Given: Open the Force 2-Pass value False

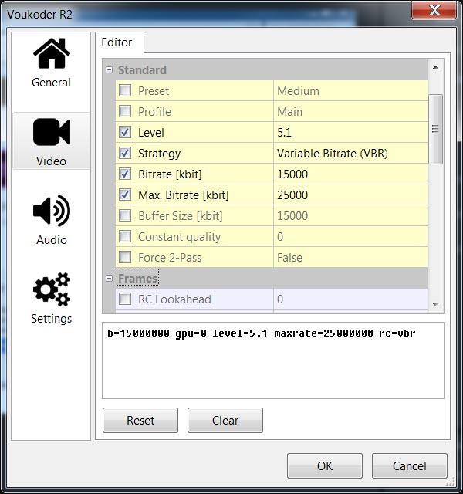Looking at the screenshot, I should coord(350,257).
